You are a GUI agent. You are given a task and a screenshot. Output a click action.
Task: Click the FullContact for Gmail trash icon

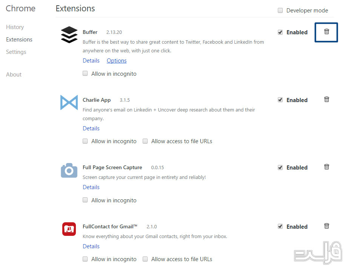coord(326,226)
